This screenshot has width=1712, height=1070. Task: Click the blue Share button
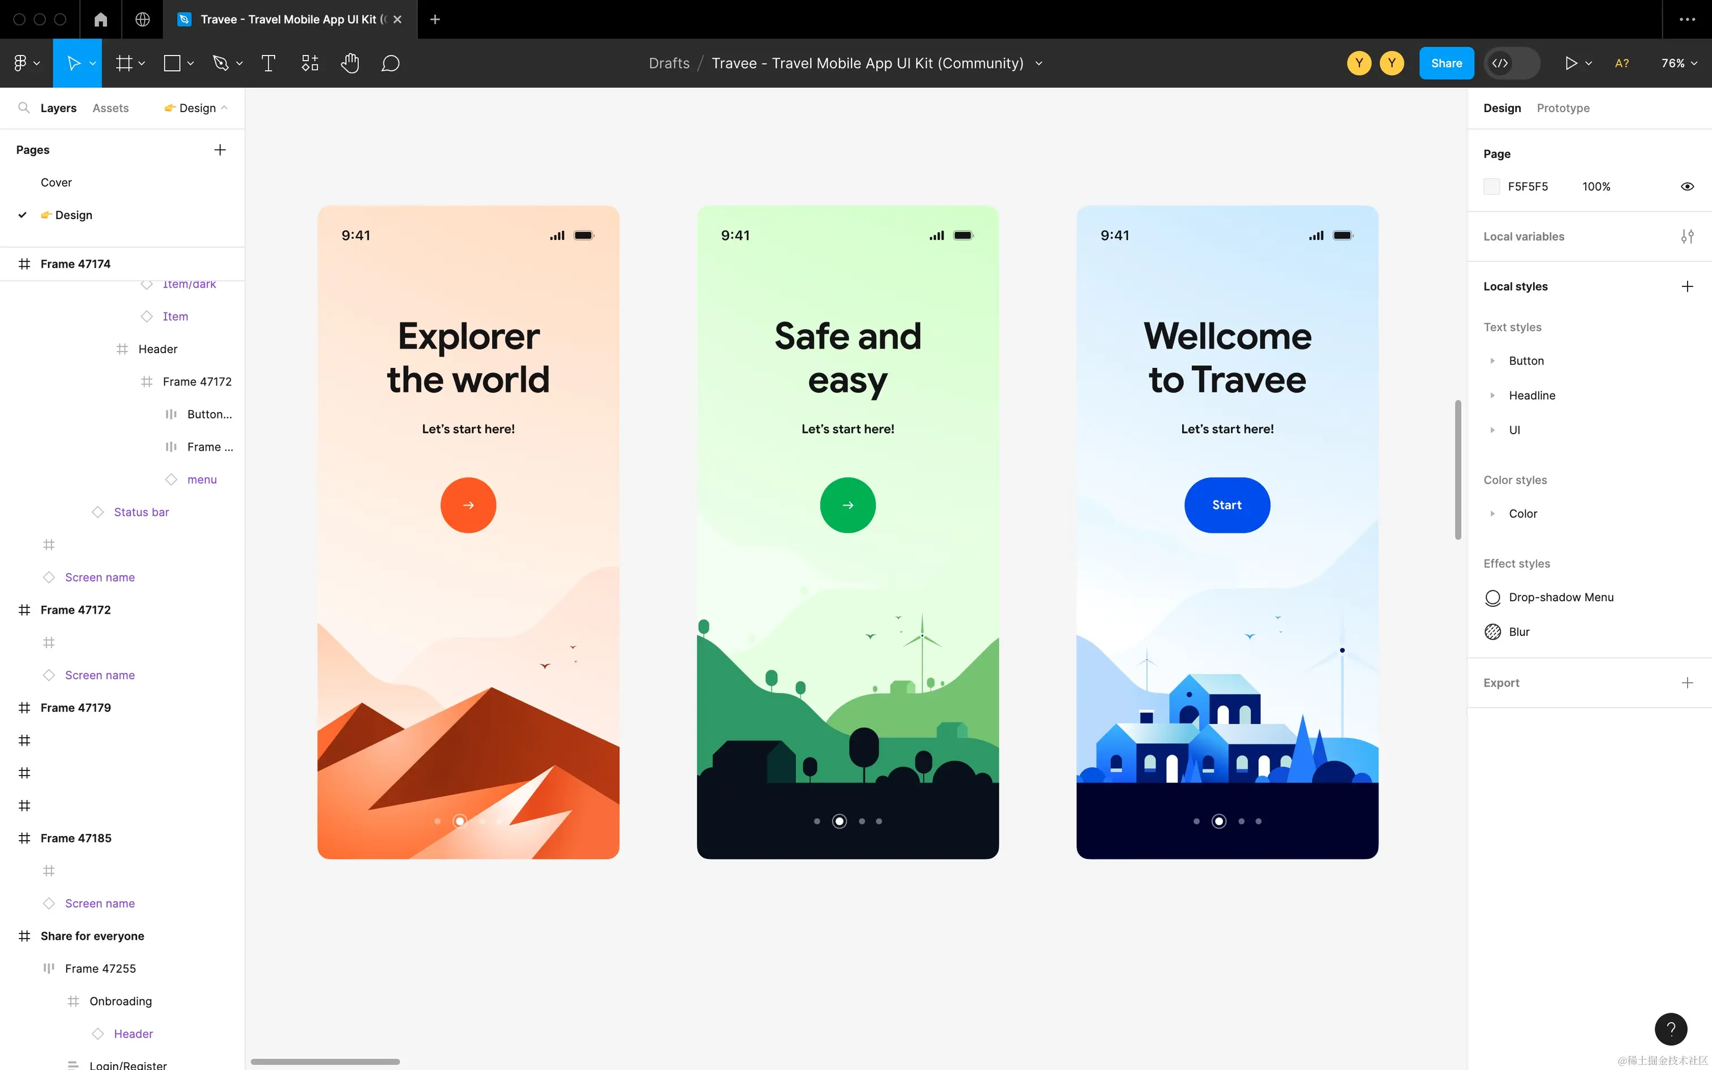(1446, 63)
